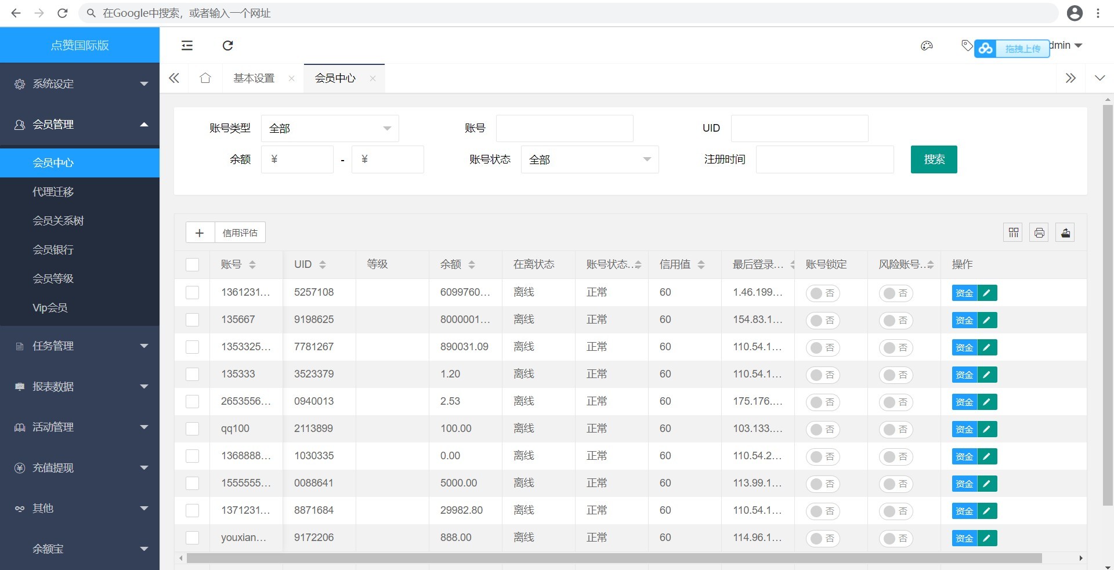Image resolution: width=1114 pixels, height=570 pixels.
Task: Expand 报表数据 sidebar menu
Action: 79,386
